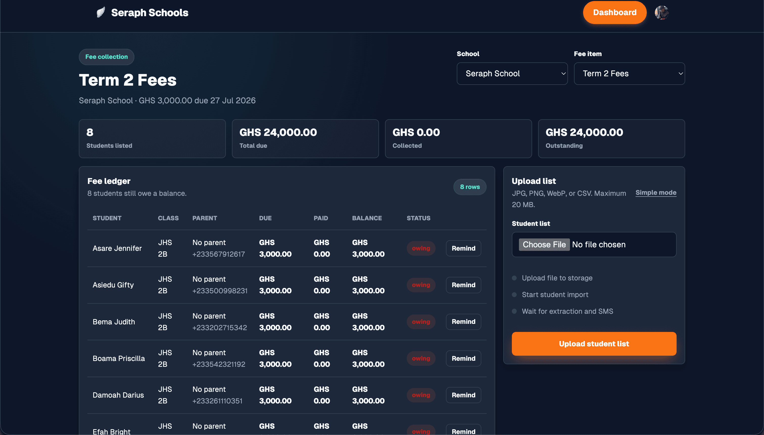Remind parent of Asare Jennifer
Screen dimensions: 764x435
(463, 248)
